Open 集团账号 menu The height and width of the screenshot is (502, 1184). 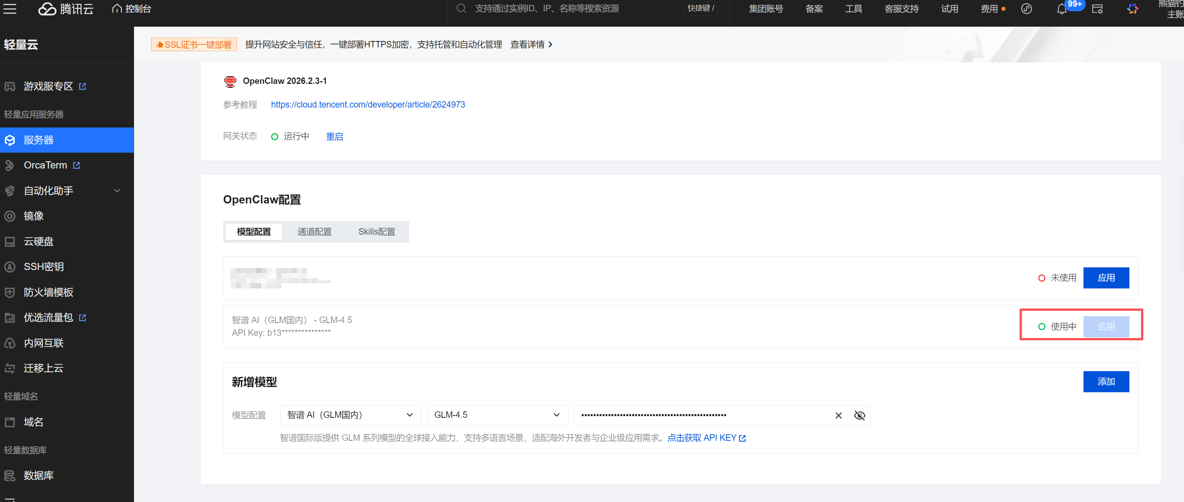pyautogui.click(x=766, y=9)
